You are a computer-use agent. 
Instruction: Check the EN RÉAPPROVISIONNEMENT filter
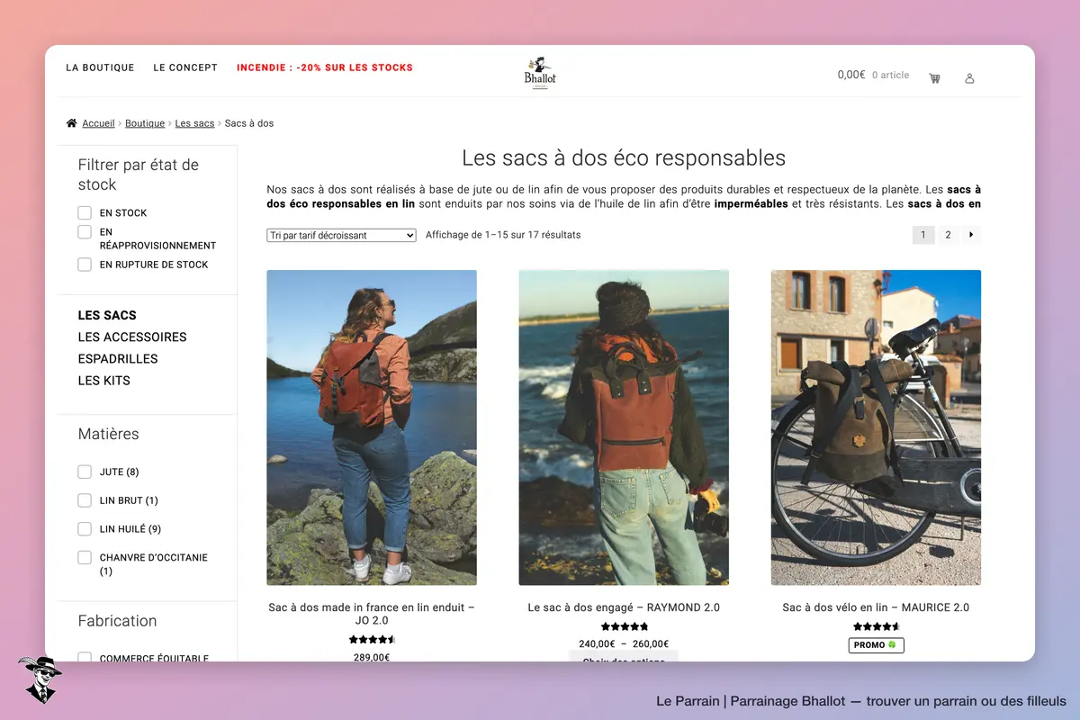[x=85, y=232]
